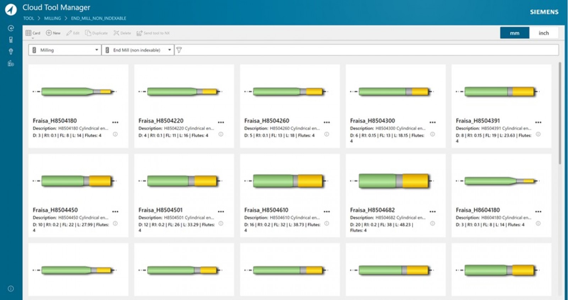Click the New tool icon in toolbar
Viewport: 568px width, 300px height.
[x=49, y=33]
